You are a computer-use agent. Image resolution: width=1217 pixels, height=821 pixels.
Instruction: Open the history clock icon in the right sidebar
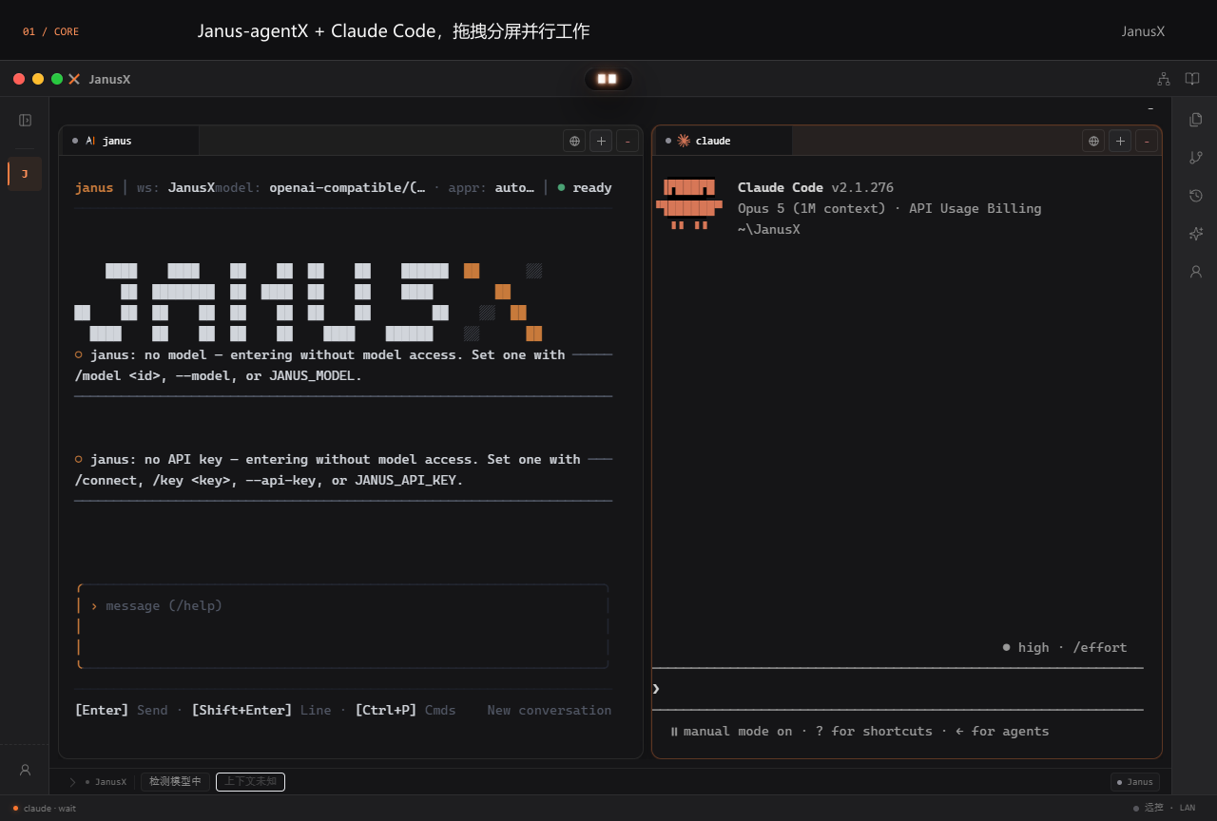[x=1196, y=195]
